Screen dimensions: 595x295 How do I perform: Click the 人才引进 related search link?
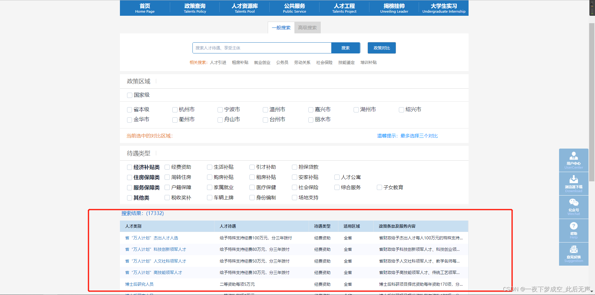(218, 62)
